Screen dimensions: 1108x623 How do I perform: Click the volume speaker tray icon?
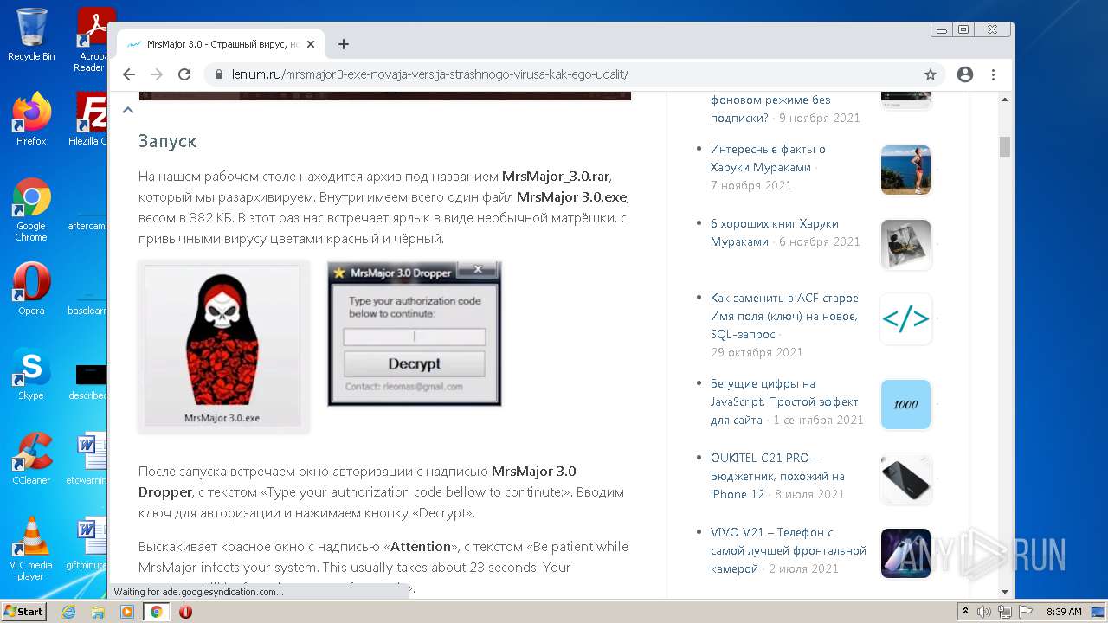pos(984,612)
